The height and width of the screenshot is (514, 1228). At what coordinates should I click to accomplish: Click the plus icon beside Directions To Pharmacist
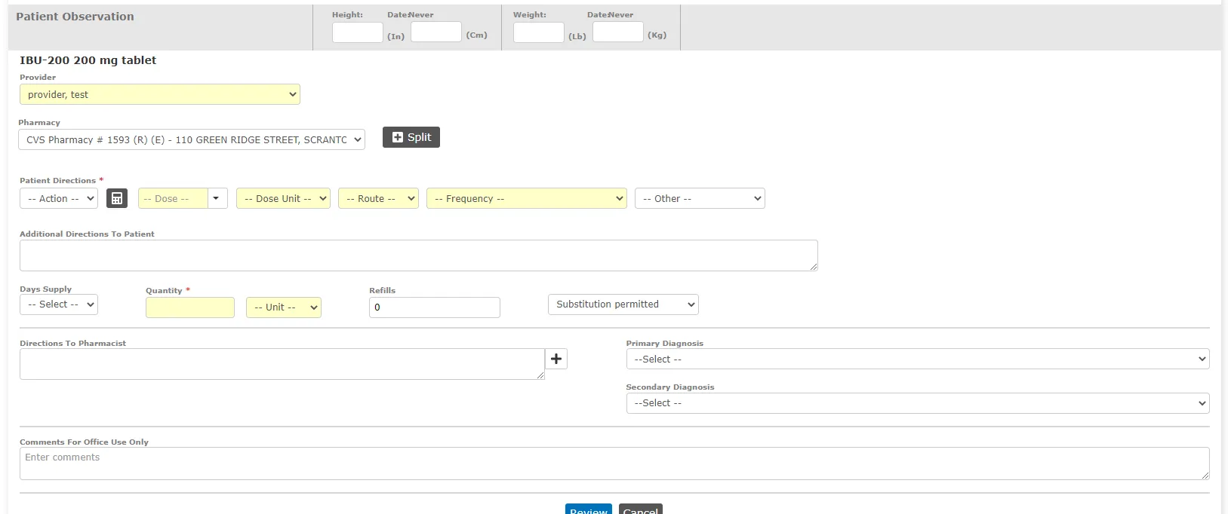coord(556,359)
